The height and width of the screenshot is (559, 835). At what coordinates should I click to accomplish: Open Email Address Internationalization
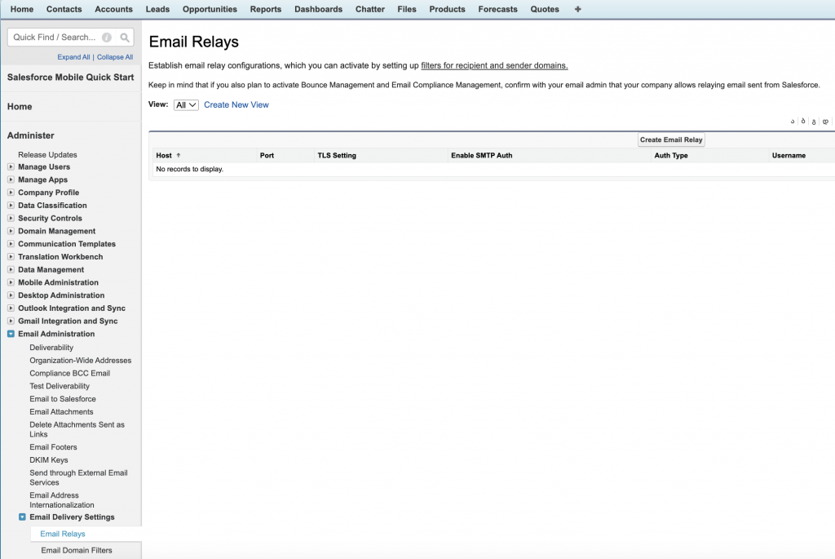(x=62, y=500)
